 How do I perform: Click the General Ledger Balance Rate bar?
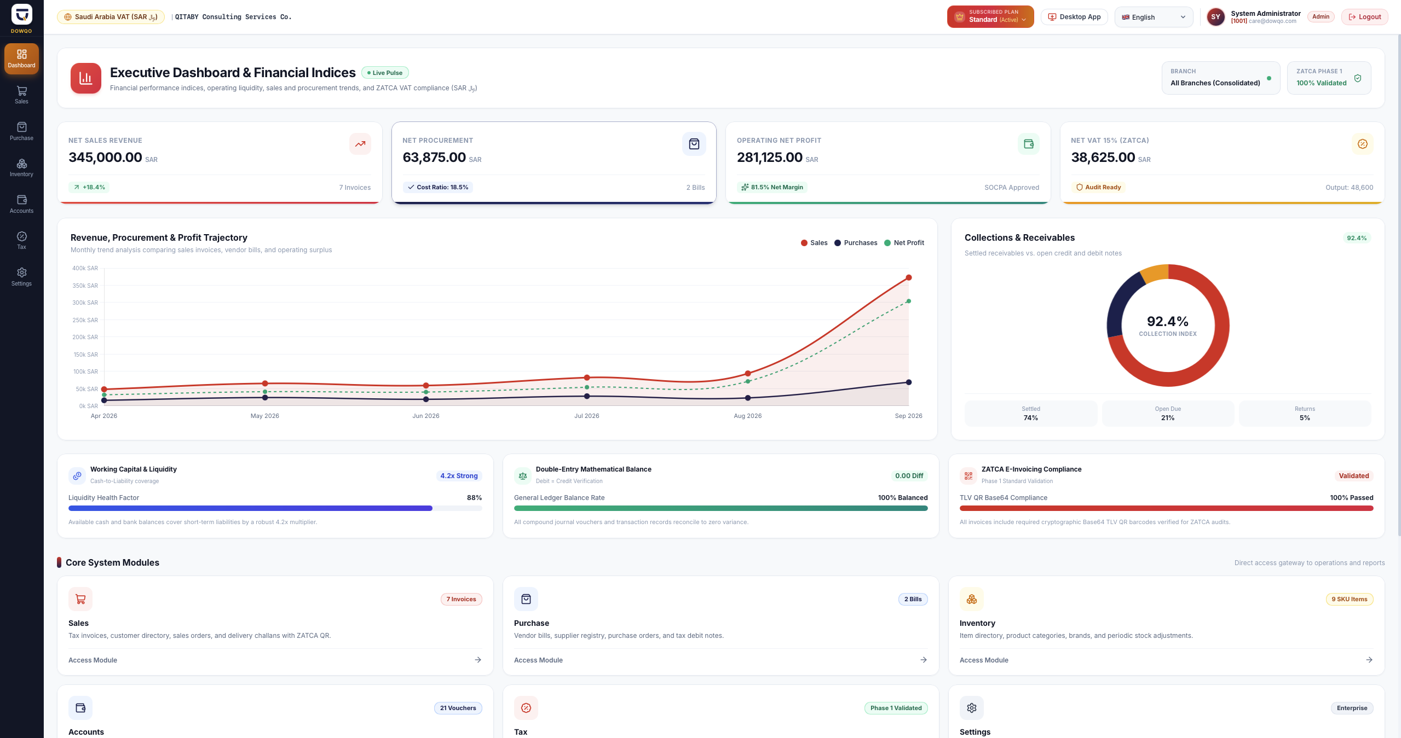pyautogui.click(x=720, y=508)
